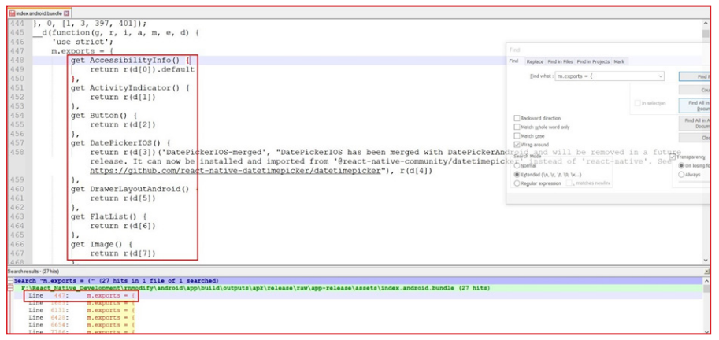Click 'get ActivityIndicator() {' in the editor
719x340 pixels.
pos(130,88)
